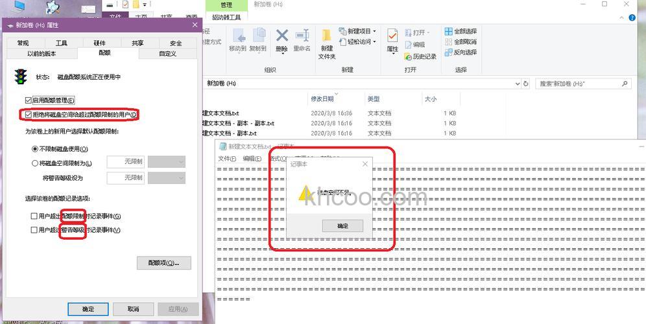646x324 pixels.
Task: Switch to Sharing (共享) properties tab
Action: pyautogui.click(x=138, y=43)
